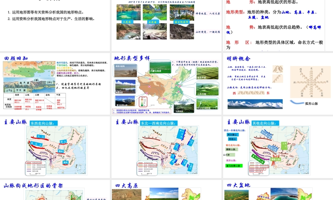Click the snow mountain panorama on 明晰概念 slide
Viewport: 333px width, 200px height.
255,104
